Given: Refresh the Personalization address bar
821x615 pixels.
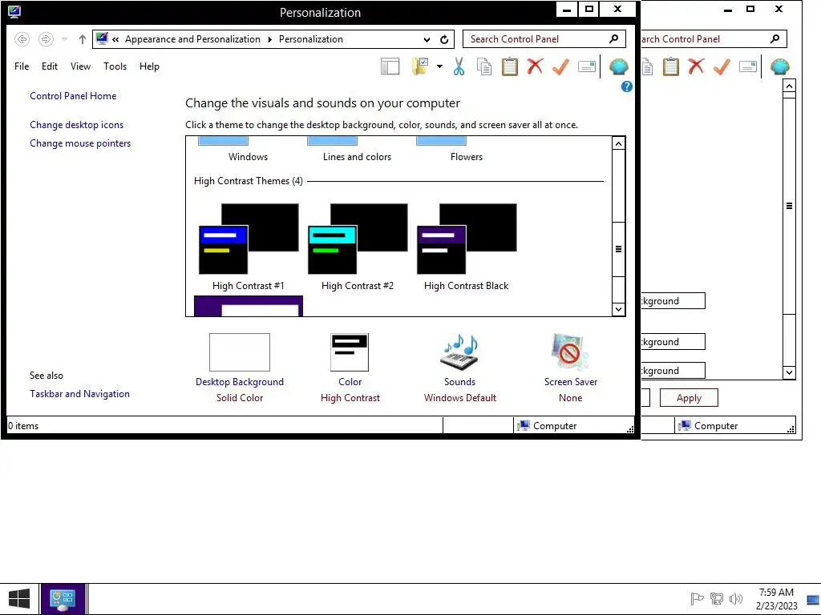Looking at the screenshot, I should pyautogui.click(x=444, y=39).
